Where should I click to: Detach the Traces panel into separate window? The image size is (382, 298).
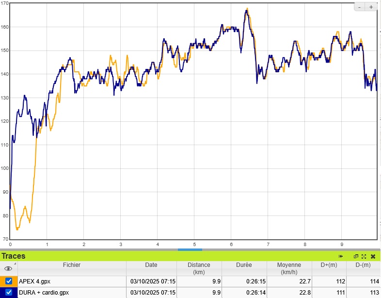(356, 256)
